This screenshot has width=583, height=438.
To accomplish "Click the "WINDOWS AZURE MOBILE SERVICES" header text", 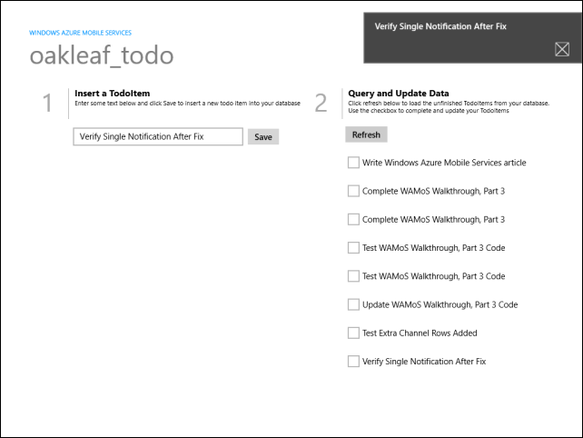I will tap(80, 33).
